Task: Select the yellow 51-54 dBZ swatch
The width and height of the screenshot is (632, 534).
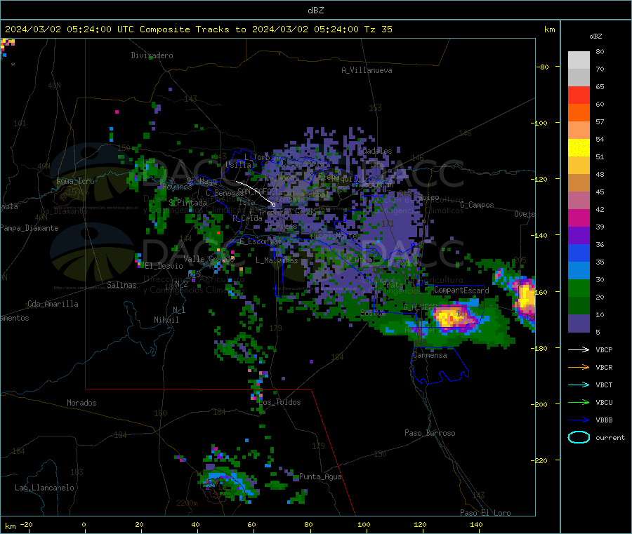Action: tap(579, 148)
